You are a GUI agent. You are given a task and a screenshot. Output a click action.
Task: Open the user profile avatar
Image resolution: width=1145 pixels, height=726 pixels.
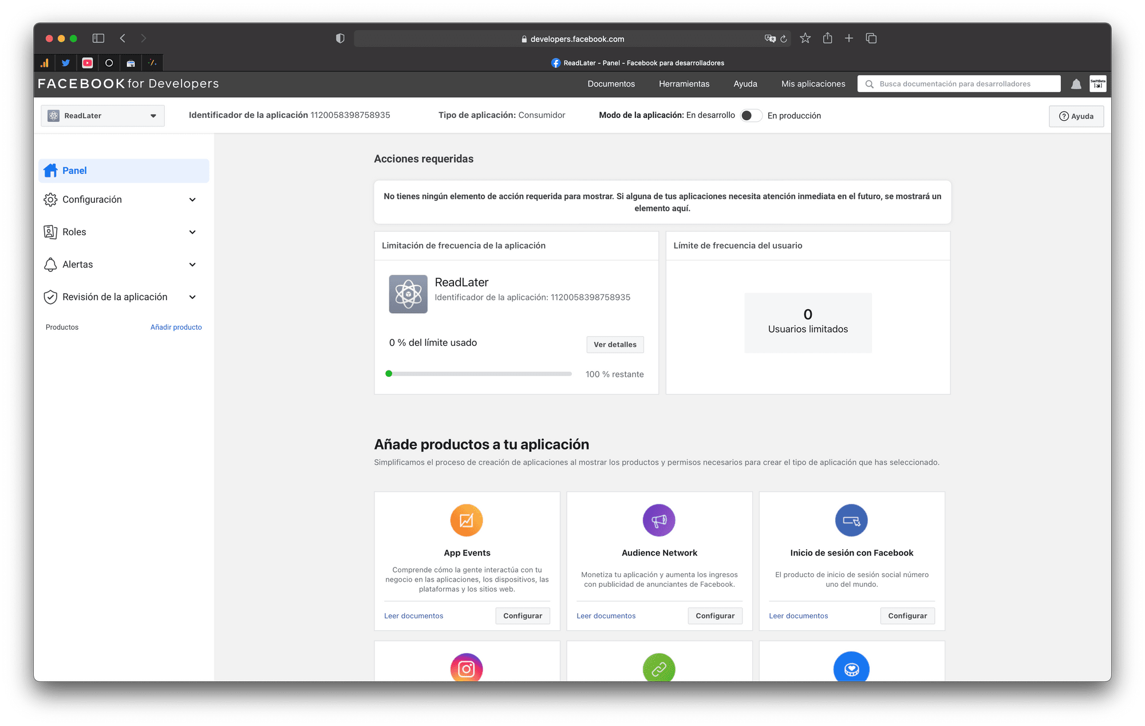[x=1098, y=84]
